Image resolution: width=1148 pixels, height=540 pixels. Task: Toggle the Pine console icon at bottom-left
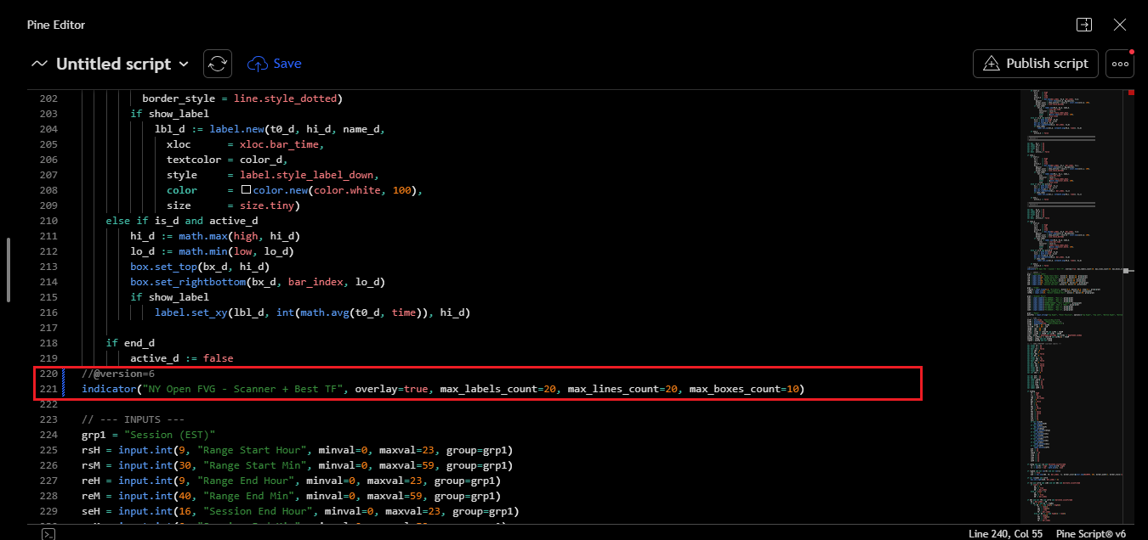pos(49,534)
